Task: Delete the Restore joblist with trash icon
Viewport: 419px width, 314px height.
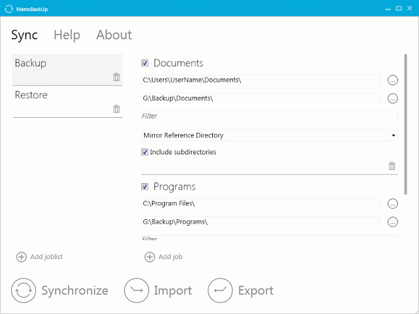Action: pos(117,109)
